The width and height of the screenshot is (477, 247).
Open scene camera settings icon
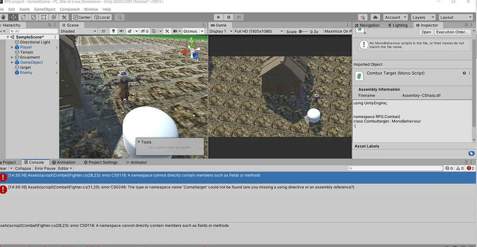(x=175, y=31)
